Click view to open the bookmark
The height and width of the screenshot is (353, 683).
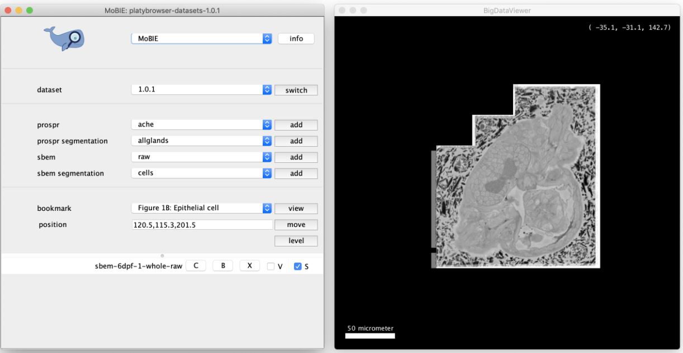[296, 208]
